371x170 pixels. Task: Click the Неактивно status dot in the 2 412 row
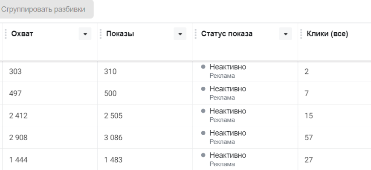[204, 112]
